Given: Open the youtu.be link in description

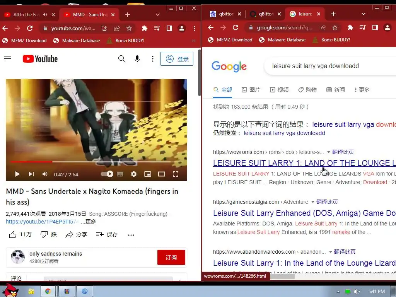Looking at the screenshot, I should point(42,222).
